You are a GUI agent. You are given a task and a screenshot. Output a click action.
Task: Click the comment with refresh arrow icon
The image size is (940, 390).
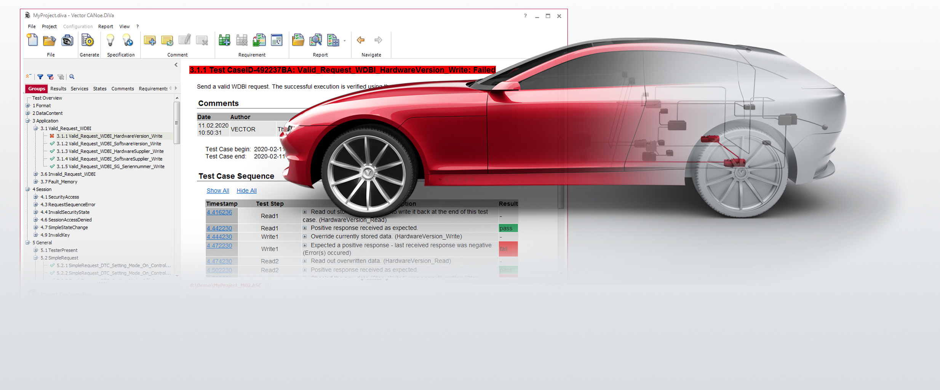point(167,40)
